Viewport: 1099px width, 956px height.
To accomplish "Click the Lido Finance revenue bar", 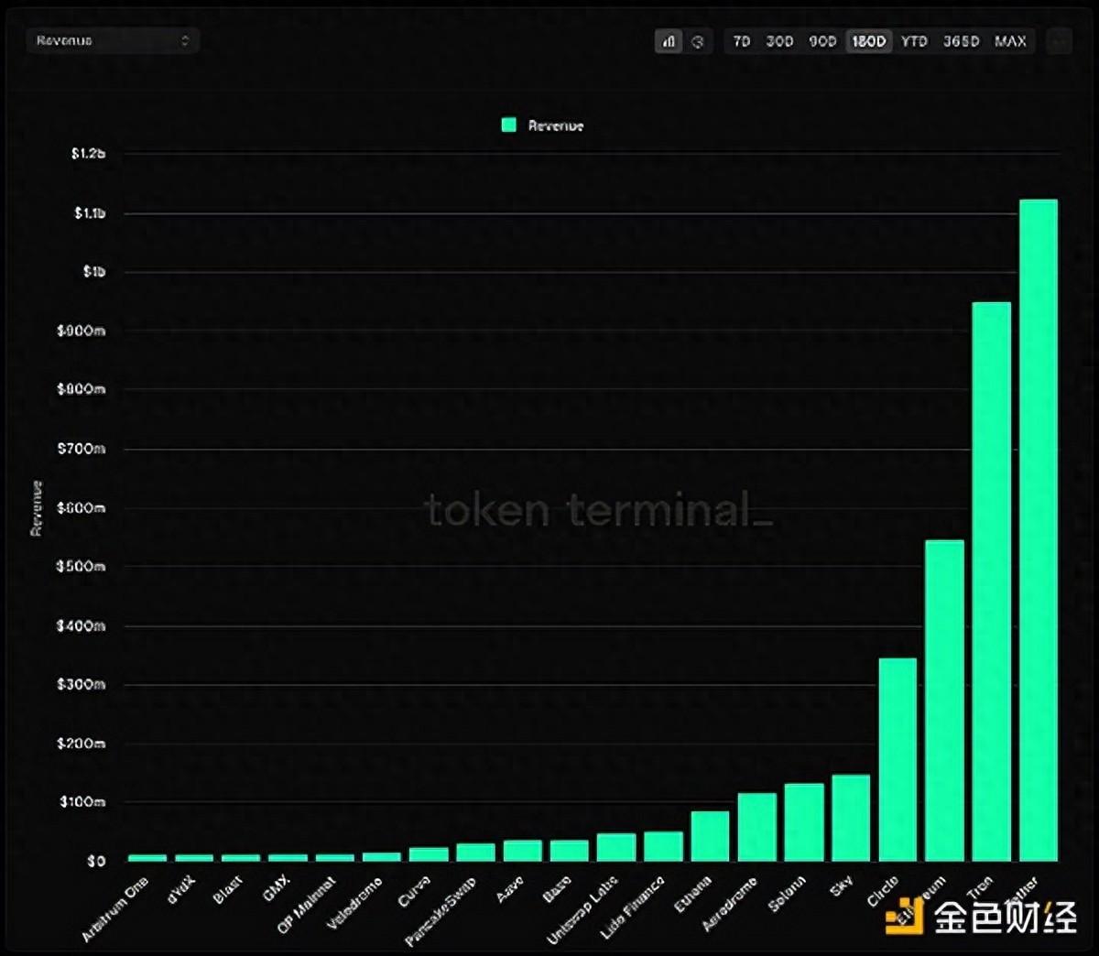I will click(663, 846).
